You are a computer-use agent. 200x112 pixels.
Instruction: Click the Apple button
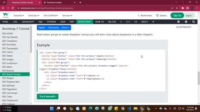[x=42, y=28]
